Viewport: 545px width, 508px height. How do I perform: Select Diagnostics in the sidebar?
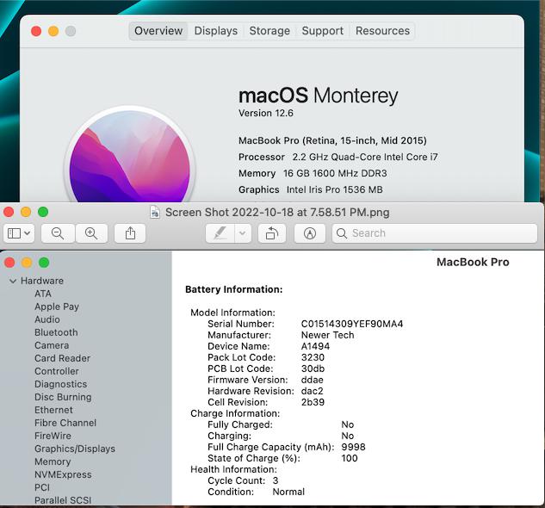click(61, 384)
